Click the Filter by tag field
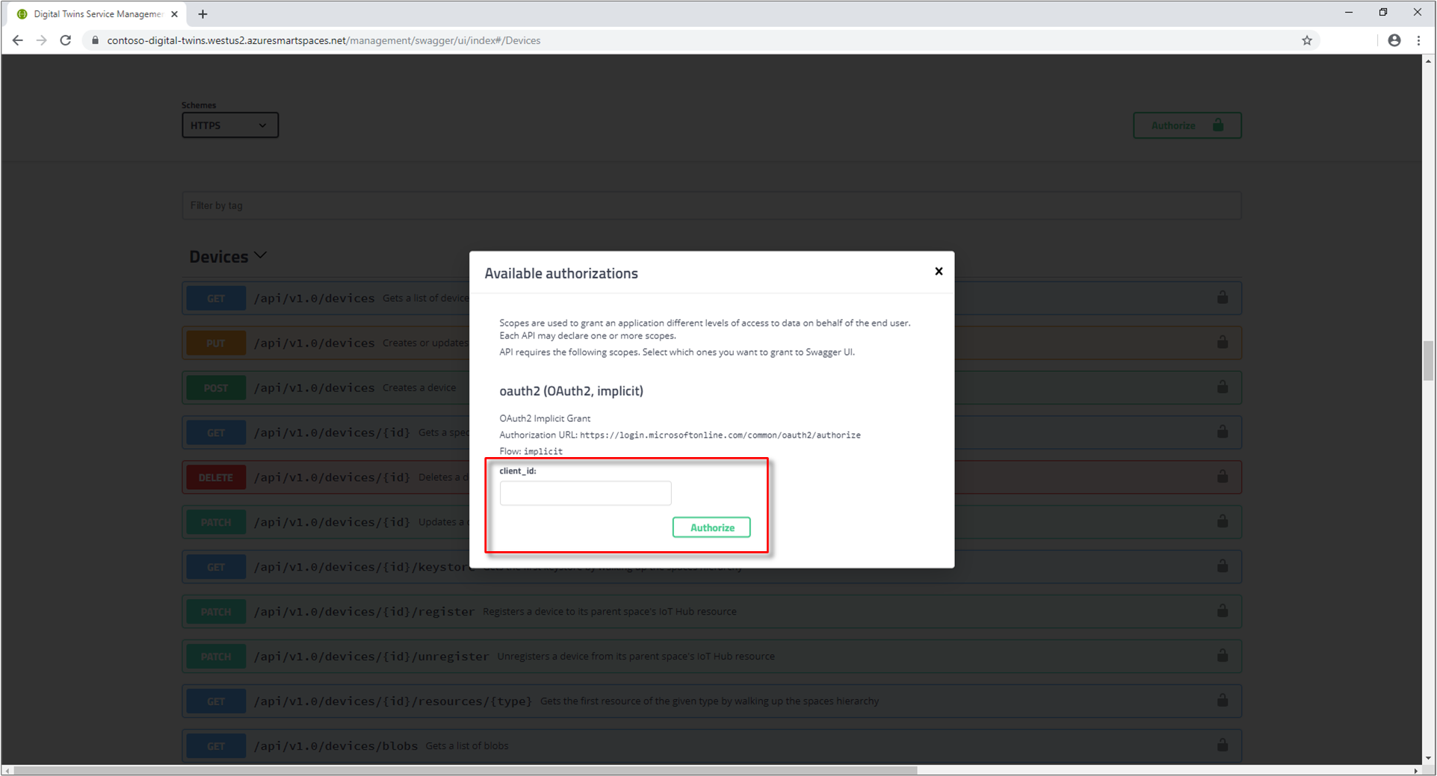Viewport: 1437px width, 776px height. (711, 205)
